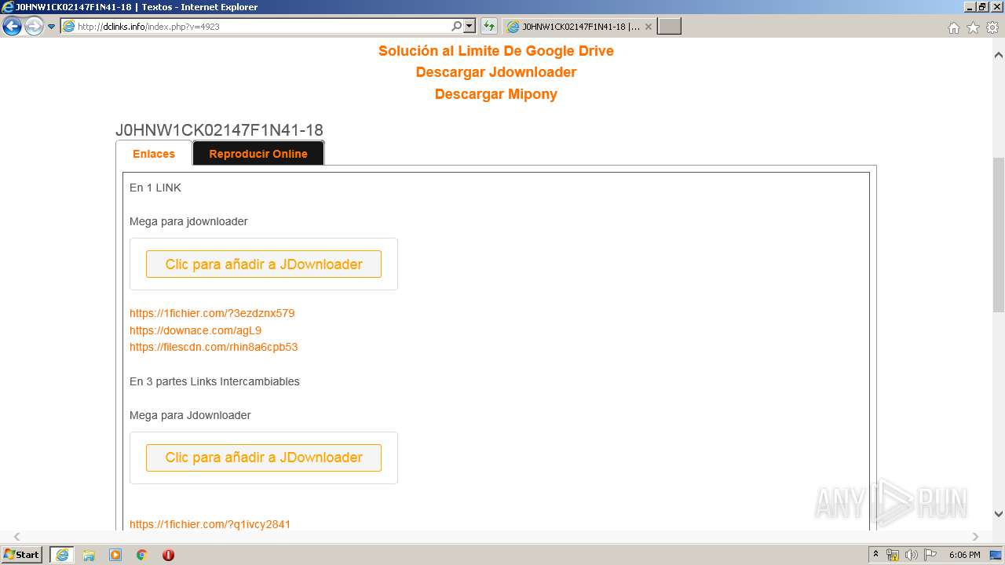Screen dimensions: 1005x565
Task: Open link https://1fichier.com/?q1ivcy2841
Action: pyautogui.click(x=210, y=524)
